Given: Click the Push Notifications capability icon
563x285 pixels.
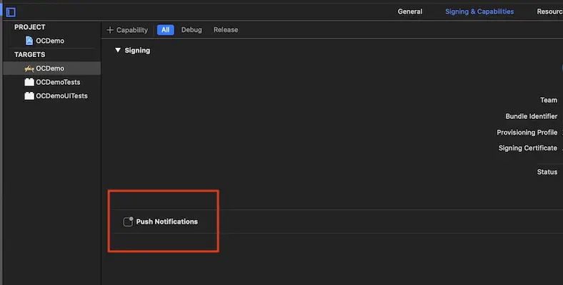Looking at the screenshot, I should [128, 222].
